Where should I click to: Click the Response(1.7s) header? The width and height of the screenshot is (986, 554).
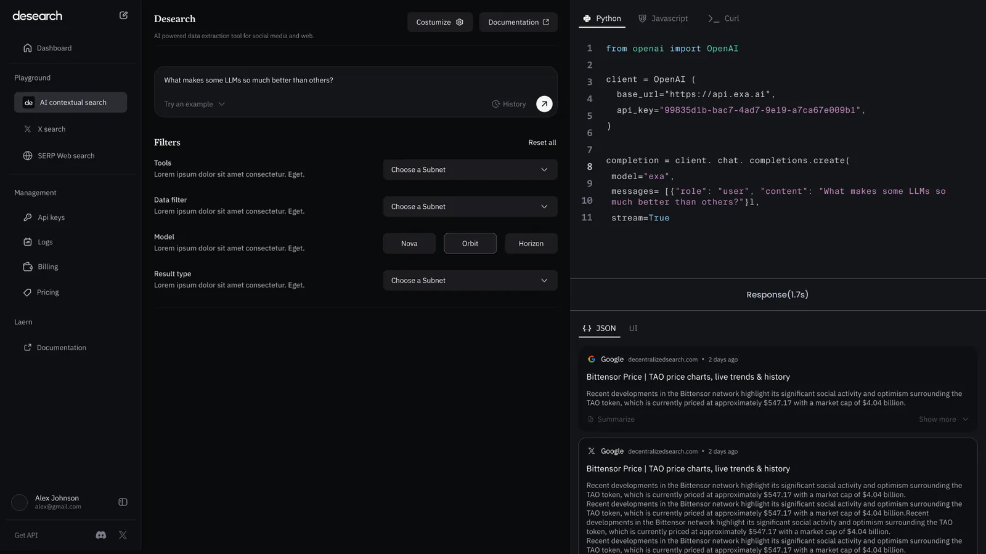(777, 295)
